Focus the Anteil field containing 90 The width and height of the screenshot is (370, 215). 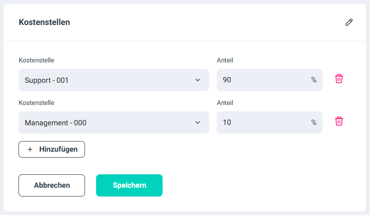pyautogui.click(x=263, y=80)
